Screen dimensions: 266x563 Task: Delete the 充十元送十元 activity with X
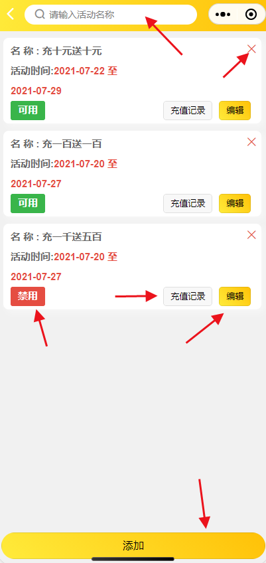tap(251, 49)
